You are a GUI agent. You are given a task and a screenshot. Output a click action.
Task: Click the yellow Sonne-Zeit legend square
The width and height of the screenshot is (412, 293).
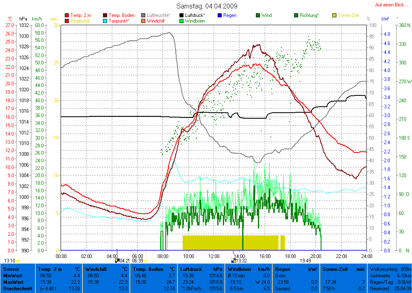[334, 16]
